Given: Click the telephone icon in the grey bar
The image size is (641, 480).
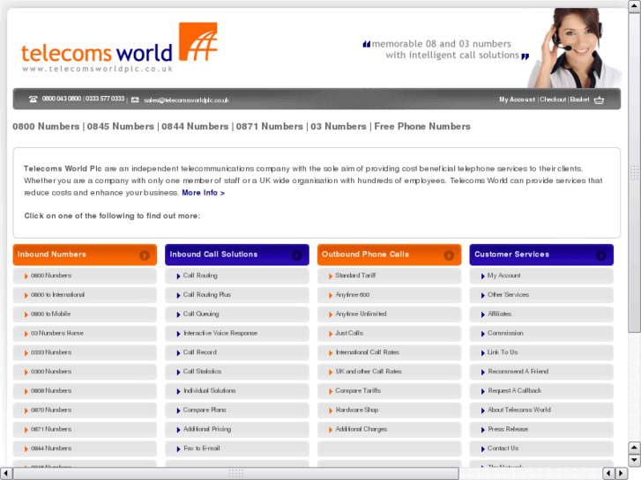Looking at the screenshot, I should point(34,100).
